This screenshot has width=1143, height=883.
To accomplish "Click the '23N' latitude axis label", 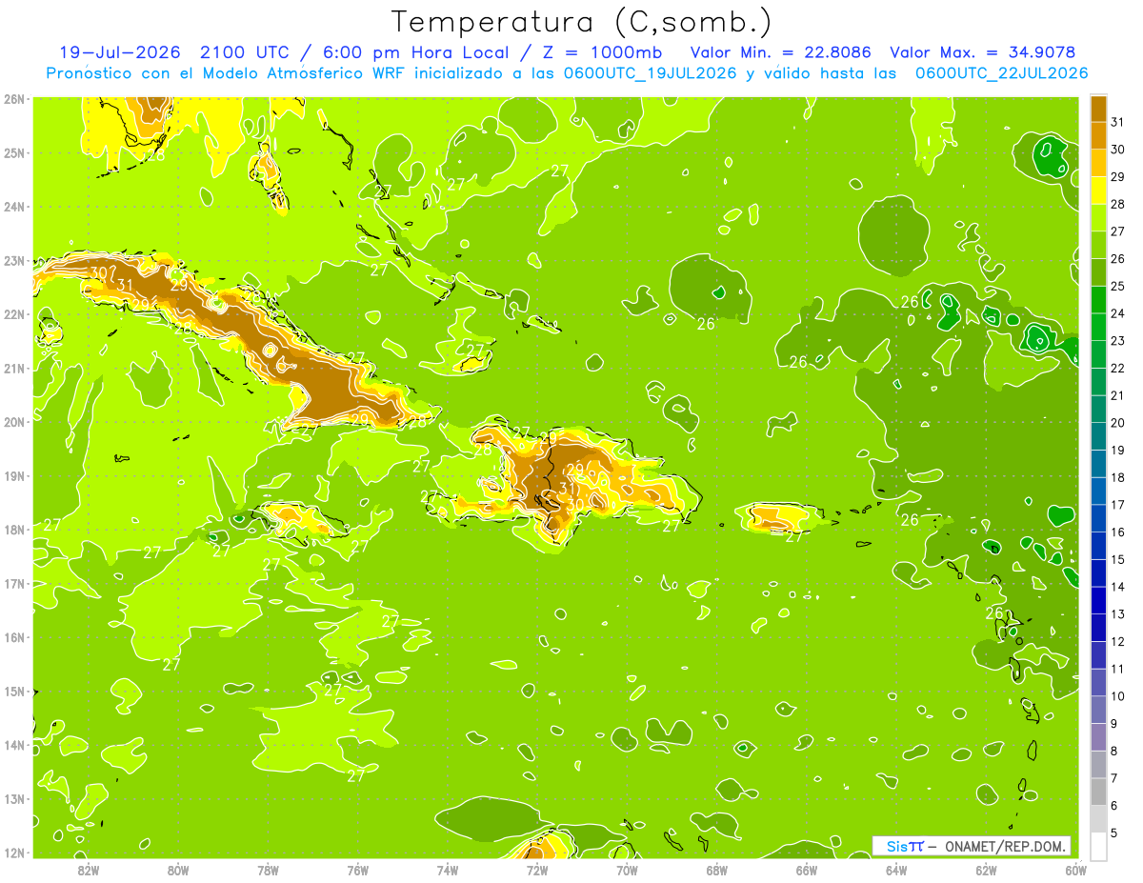I will [13, 260].
